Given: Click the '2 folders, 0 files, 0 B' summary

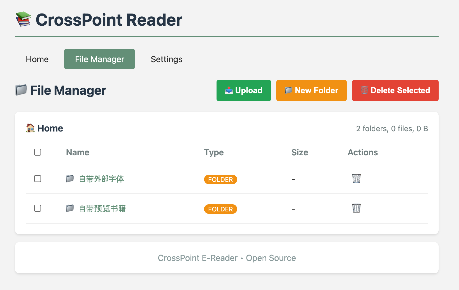Looking at the screenshot, I should point(392,129).
